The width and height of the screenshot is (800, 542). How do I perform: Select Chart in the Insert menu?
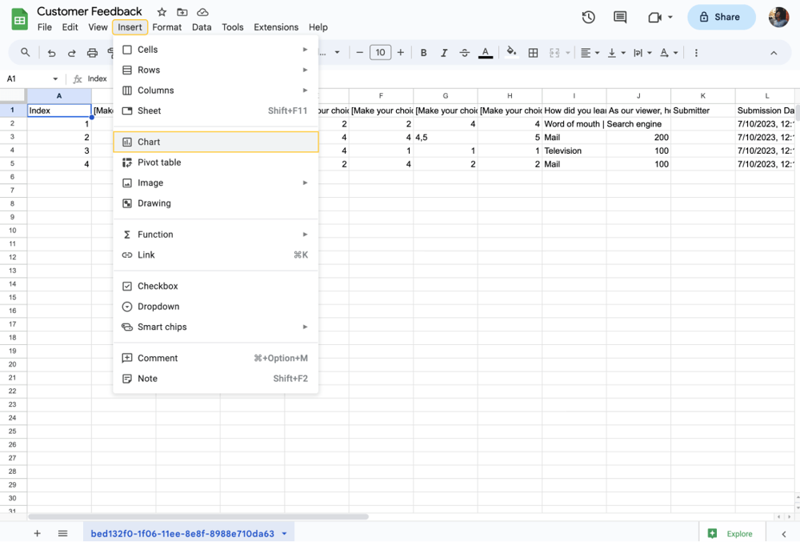149,142
